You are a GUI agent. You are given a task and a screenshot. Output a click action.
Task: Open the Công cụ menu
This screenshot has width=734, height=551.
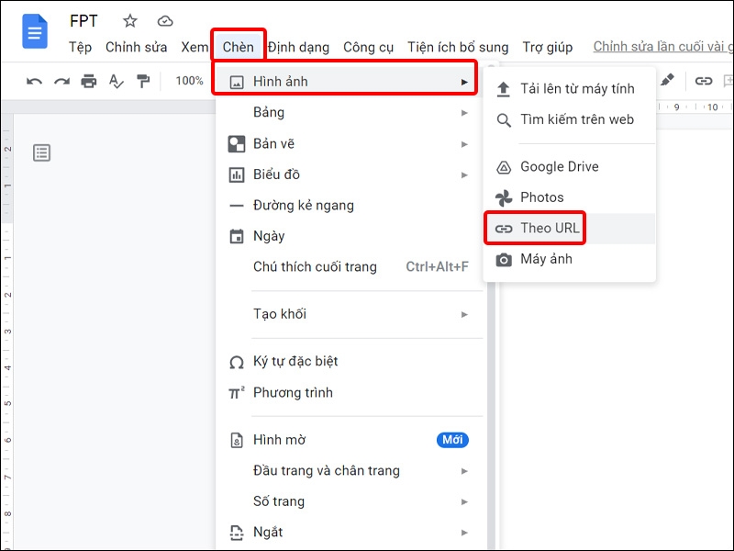(x=369, y=48)
